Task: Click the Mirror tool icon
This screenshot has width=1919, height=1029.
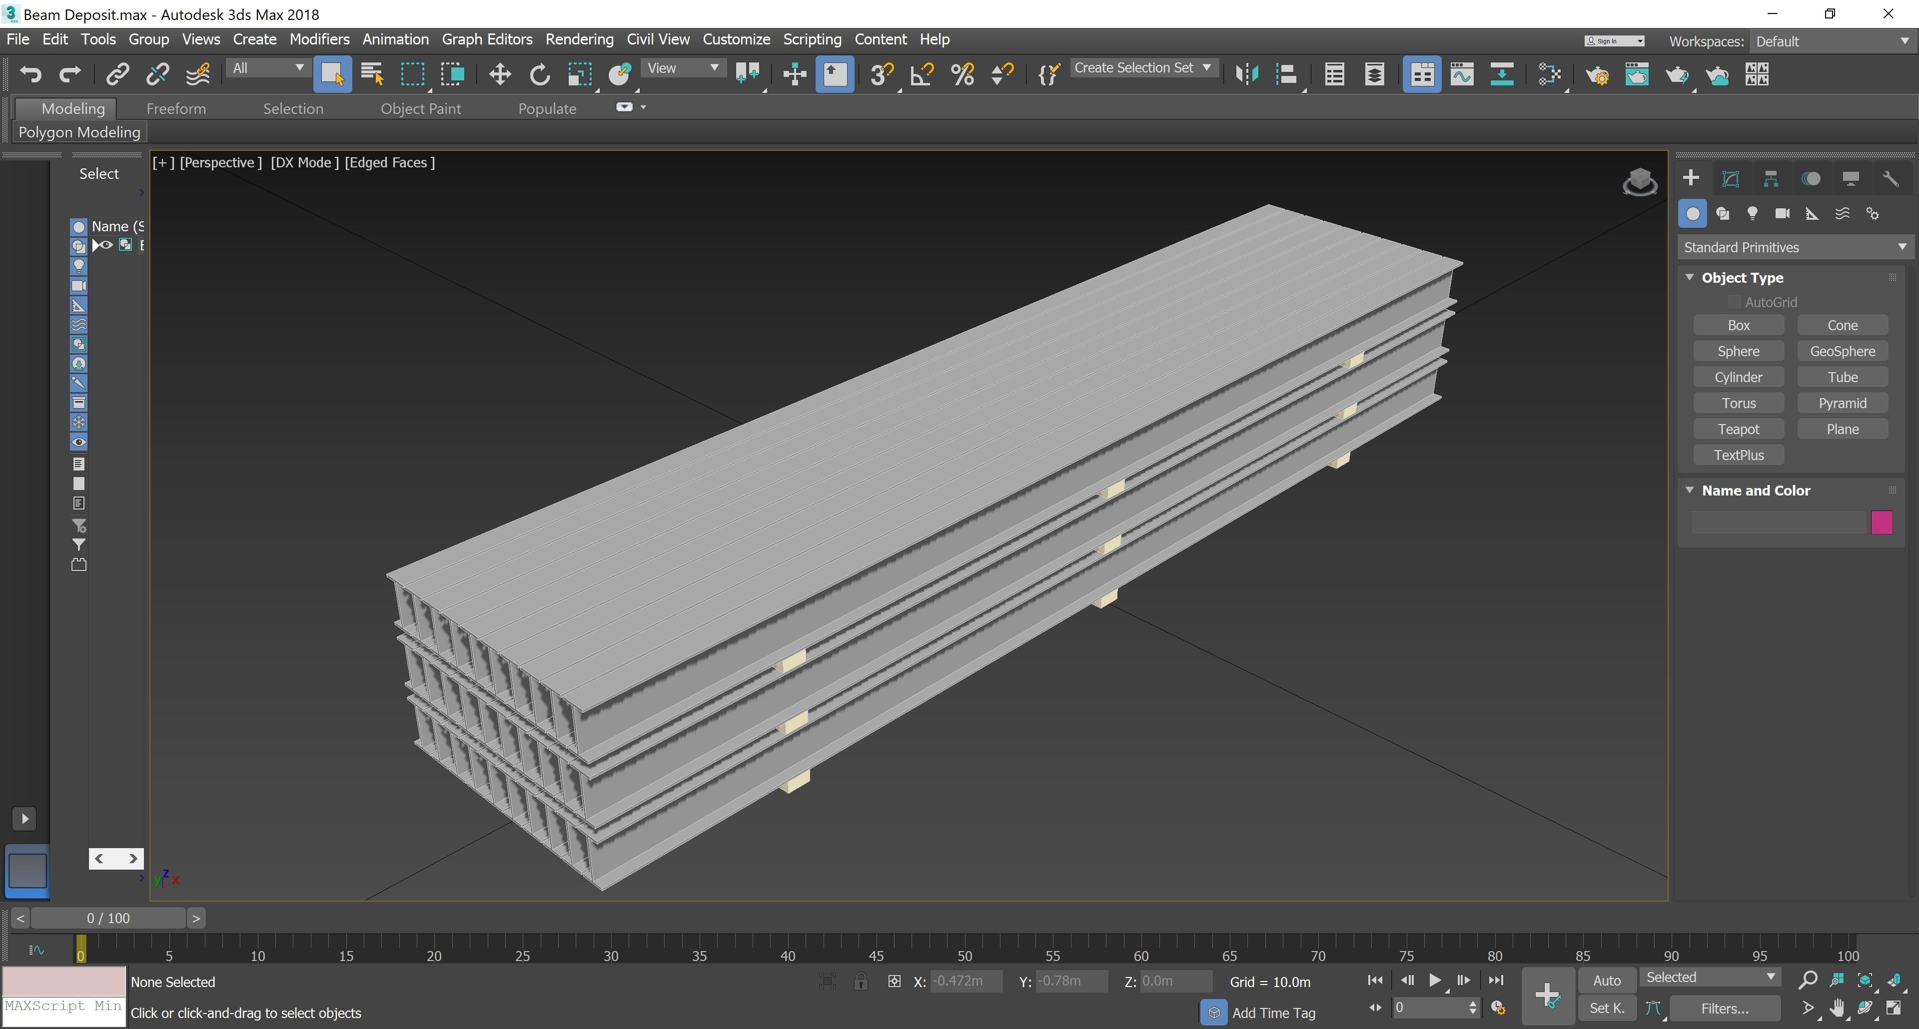Action: point(1246,74)
